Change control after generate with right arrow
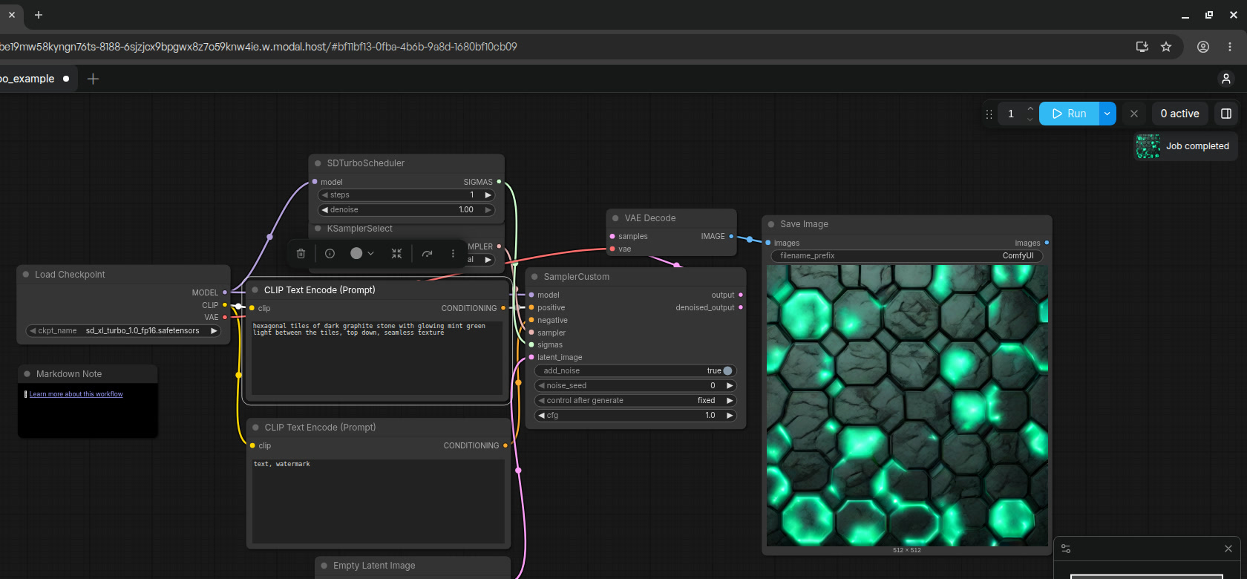1247x579 pixels. point(730,401)
